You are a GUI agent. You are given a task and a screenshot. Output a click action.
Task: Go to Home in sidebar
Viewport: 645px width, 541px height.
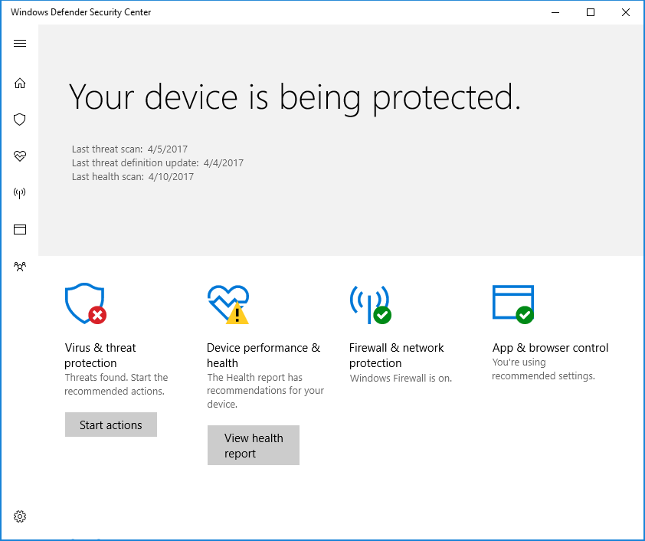[20, 84]
